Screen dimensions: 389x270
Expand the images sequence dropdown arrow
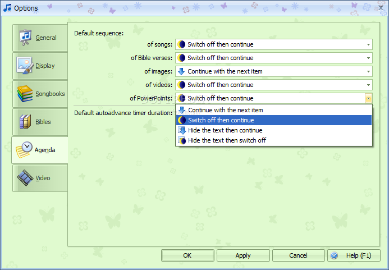coord(368,71)
